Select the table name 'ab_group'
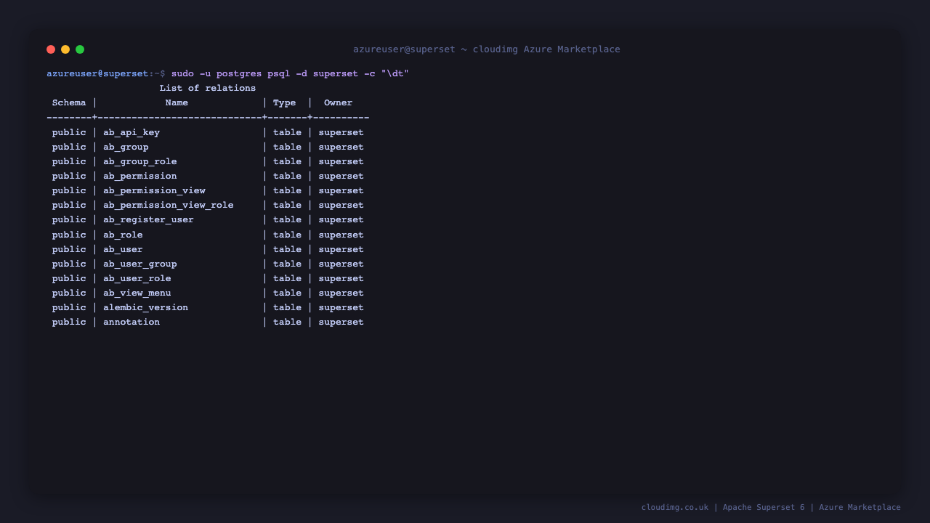Image resolution: width=930 pixels, height=523 pixels. (126, 147)
